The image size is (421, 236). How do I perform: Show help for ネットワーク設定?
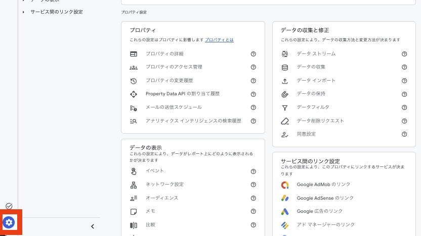pyautogui.click(x=253, y=185)
